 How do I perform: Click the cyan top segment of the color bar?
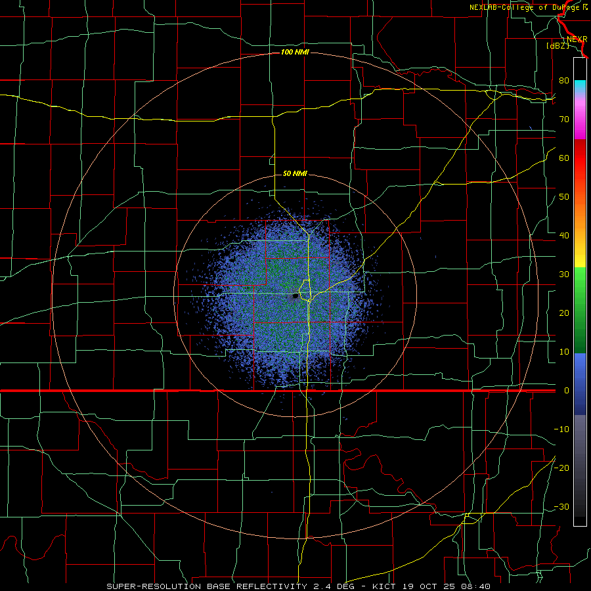point(580,85)
